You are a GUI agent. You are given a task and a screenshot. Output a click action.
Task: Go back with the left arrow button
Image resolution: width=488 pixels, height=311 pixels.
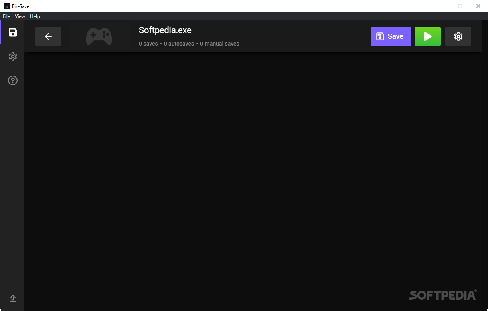[48, 36]
